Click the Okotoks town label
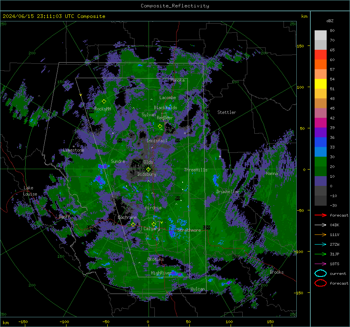 click(x=156, y=259)
